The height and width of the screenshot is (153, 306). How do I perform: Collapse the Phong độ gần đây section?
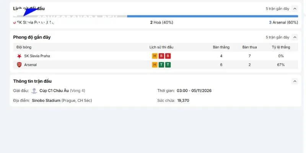[x=295, y=37]
